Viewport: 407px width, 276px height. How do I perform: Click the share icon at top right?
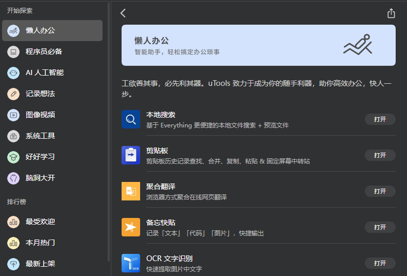pyautogui.click(x=391, y=13)
